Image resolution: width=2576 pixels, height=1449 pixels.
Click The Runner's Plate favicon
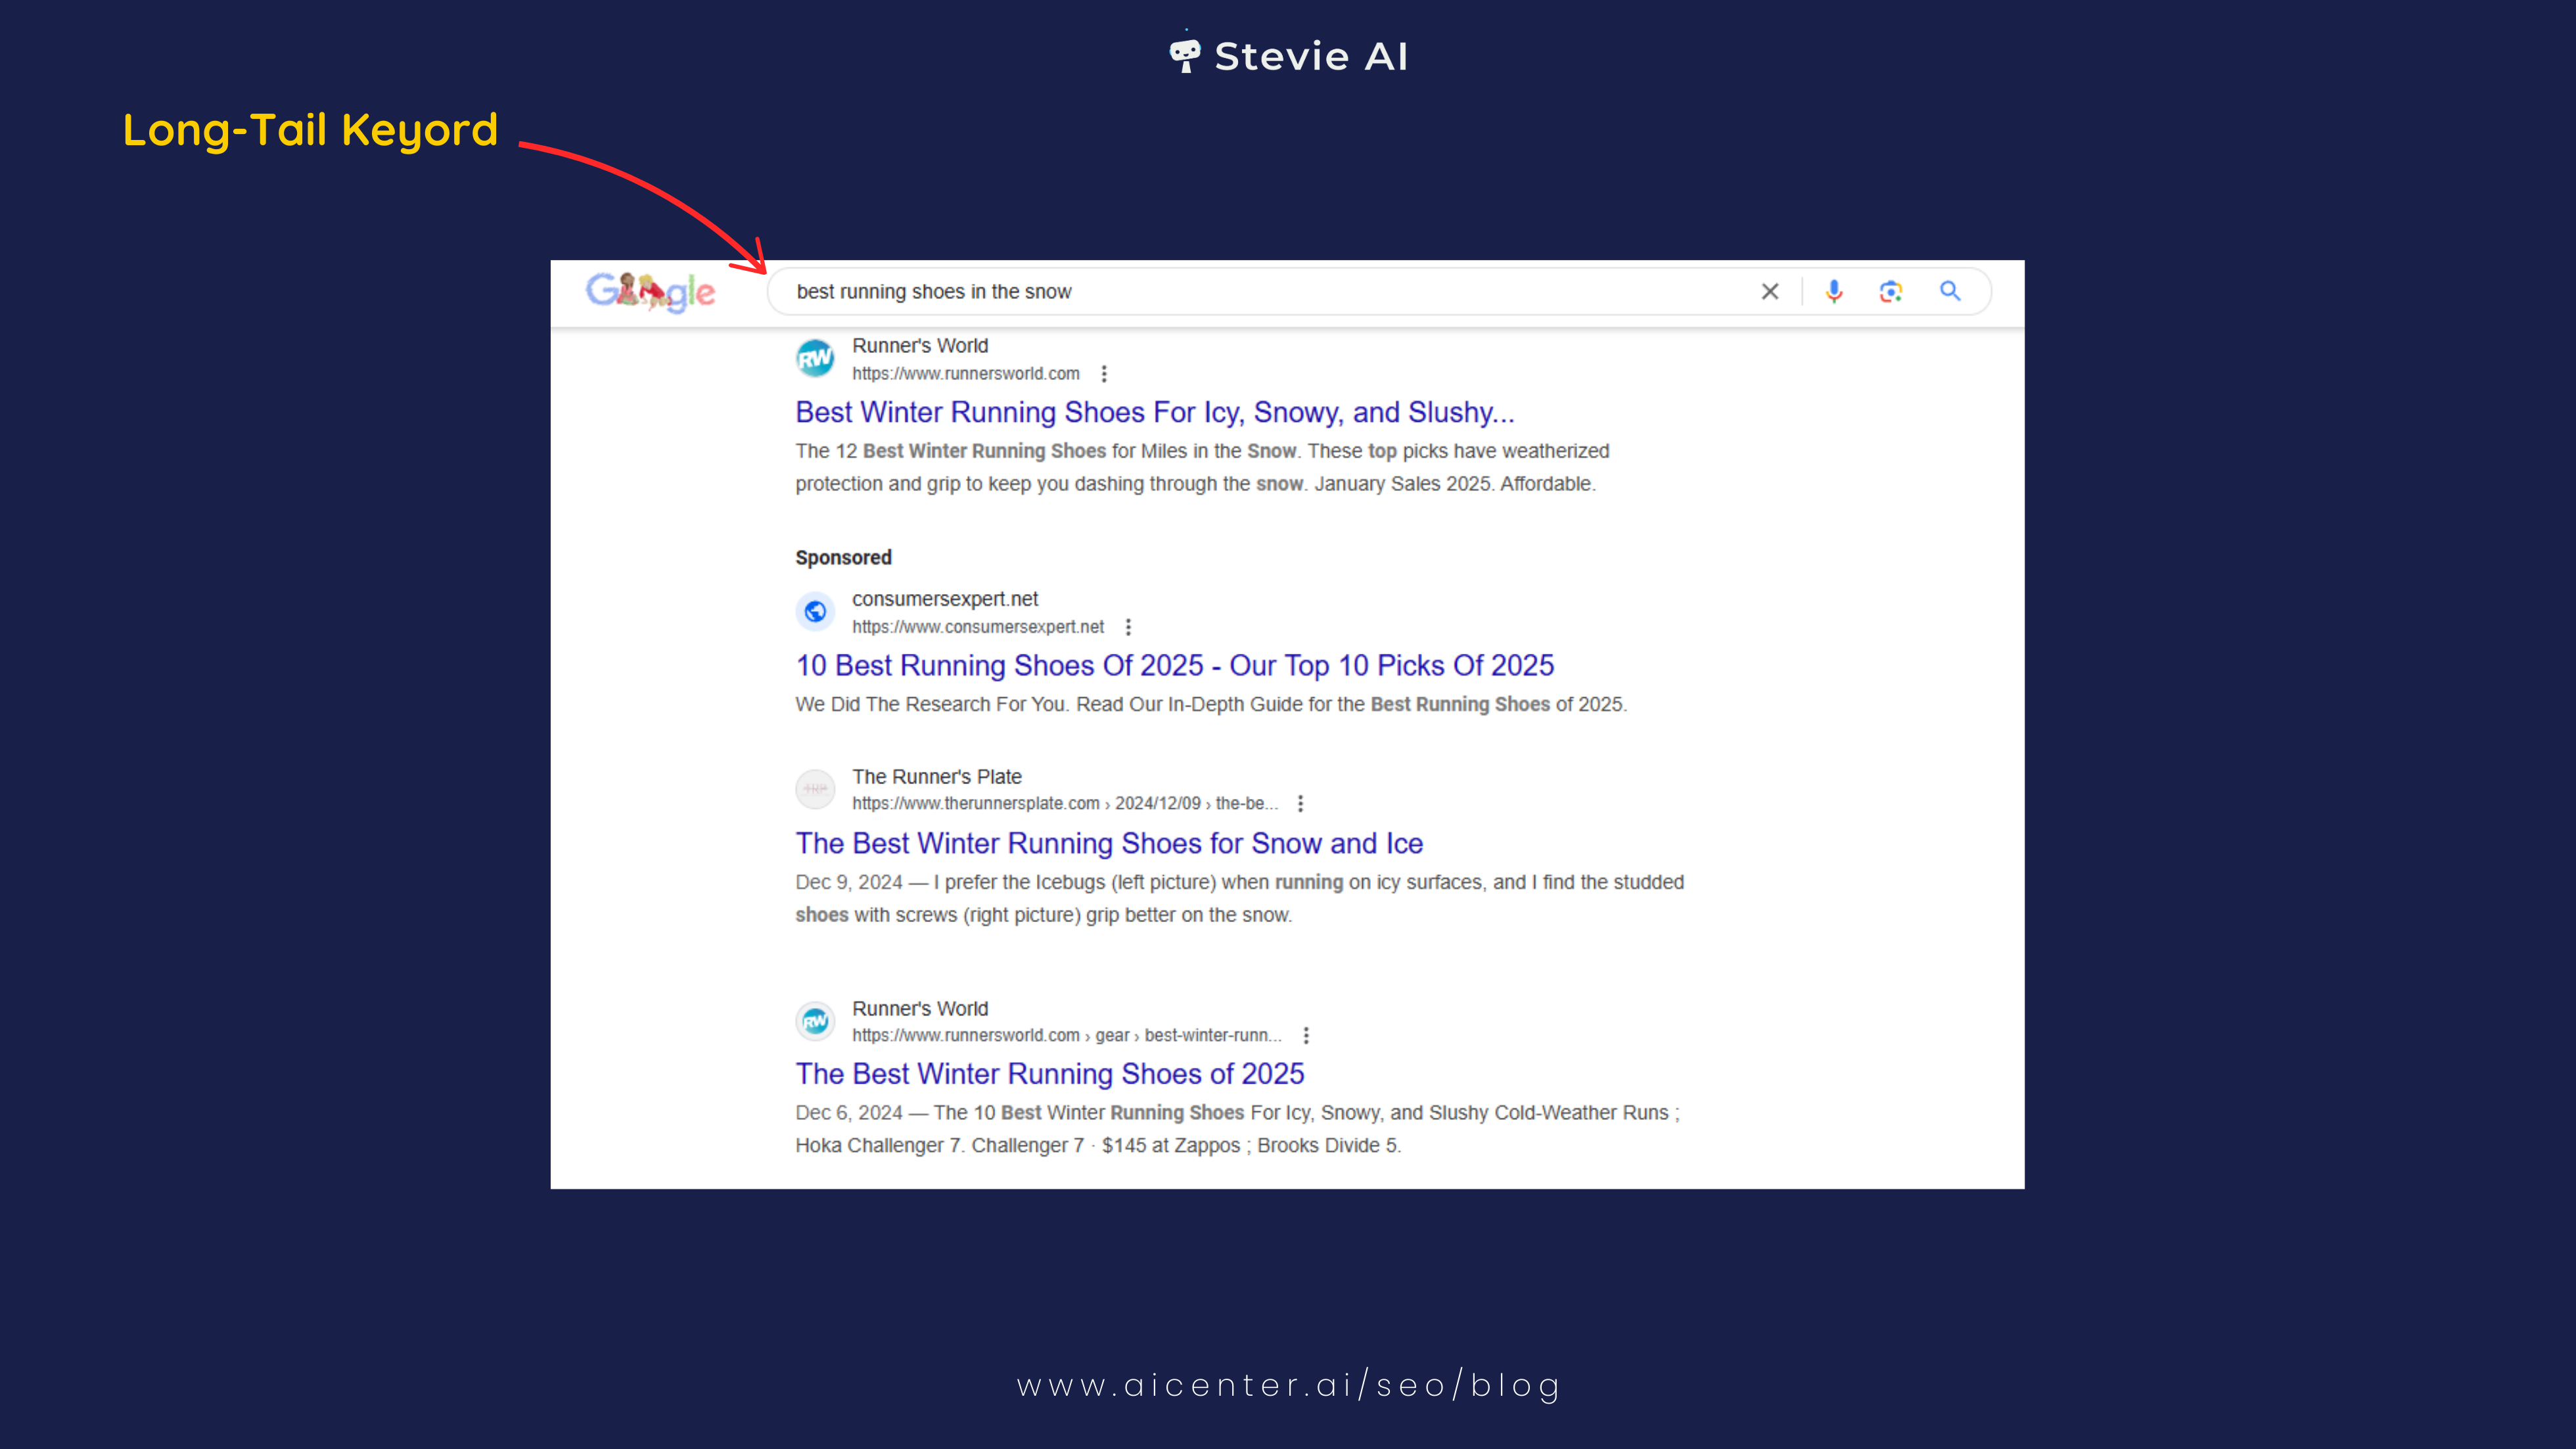pos(815,789)
